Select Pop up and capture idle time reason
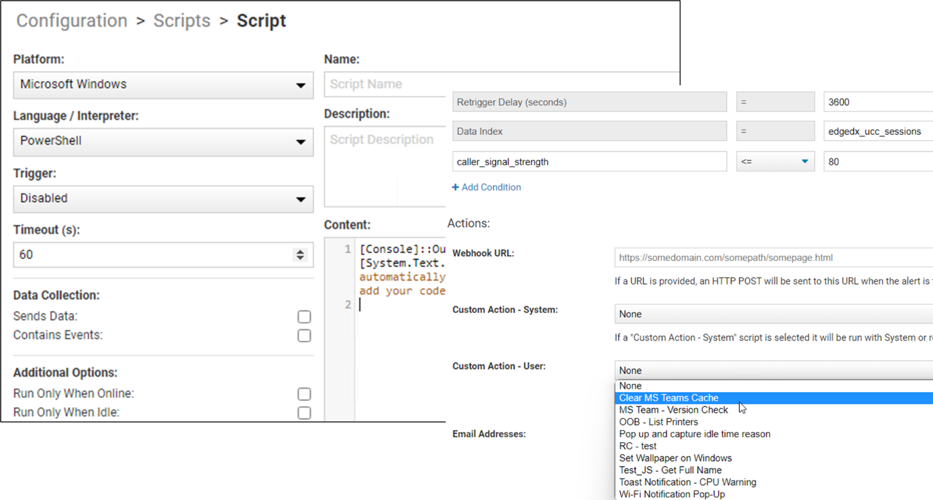The height and width of the screenshot is (500, 933). coord(774,434)
